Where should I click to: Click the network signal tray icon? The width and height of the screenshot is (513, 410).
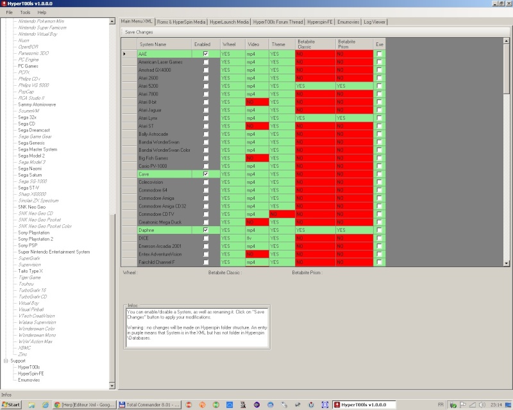tap(473, 405)
